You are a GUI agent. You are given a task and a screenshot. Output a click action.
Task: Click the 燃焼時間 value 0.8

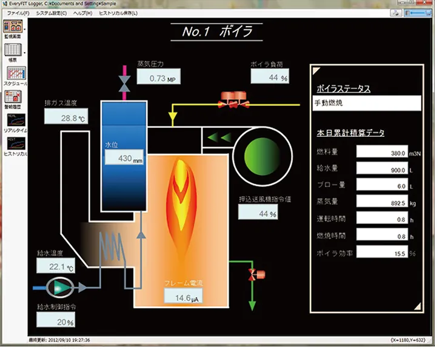point(382,234)
